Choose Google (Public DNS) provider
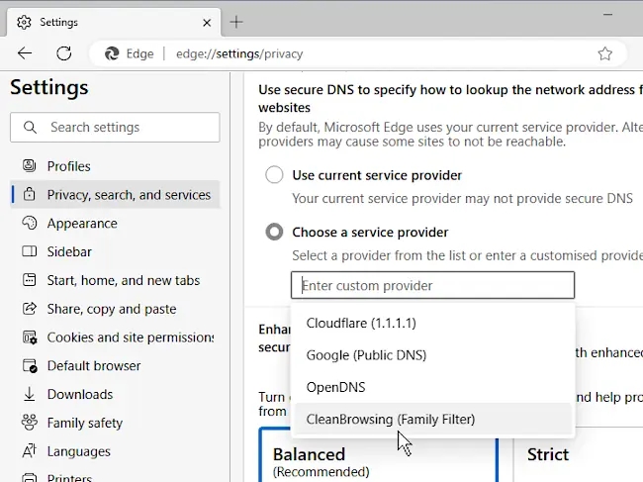Viewport: 643px width, 482px height. [432, 355]
